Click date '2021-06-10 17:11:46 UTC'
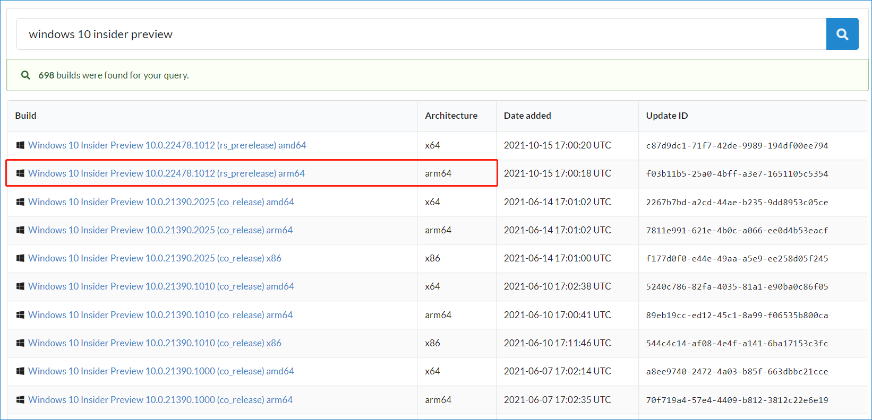This screenshot has height=420, width=872. click(x=558, y=343)
